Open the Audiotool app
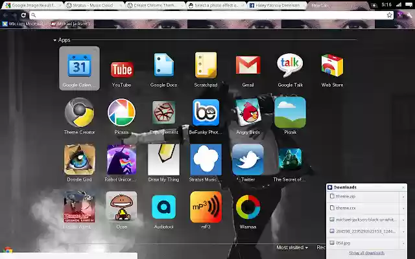The height and width of the screenshot is (259, 415). (x=163, y=207)
